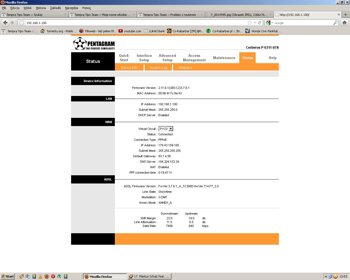Open the Firefox Home page button
This screenshot has height=280, width=350.
pyautogui.click(x=345, y=23)
